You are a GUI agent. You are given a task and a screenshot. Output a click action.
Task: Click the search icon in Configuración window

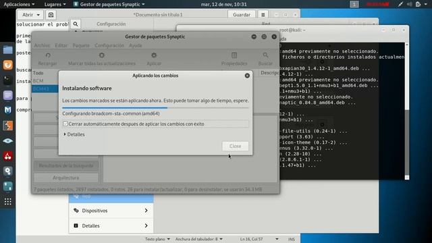point(76,24)
